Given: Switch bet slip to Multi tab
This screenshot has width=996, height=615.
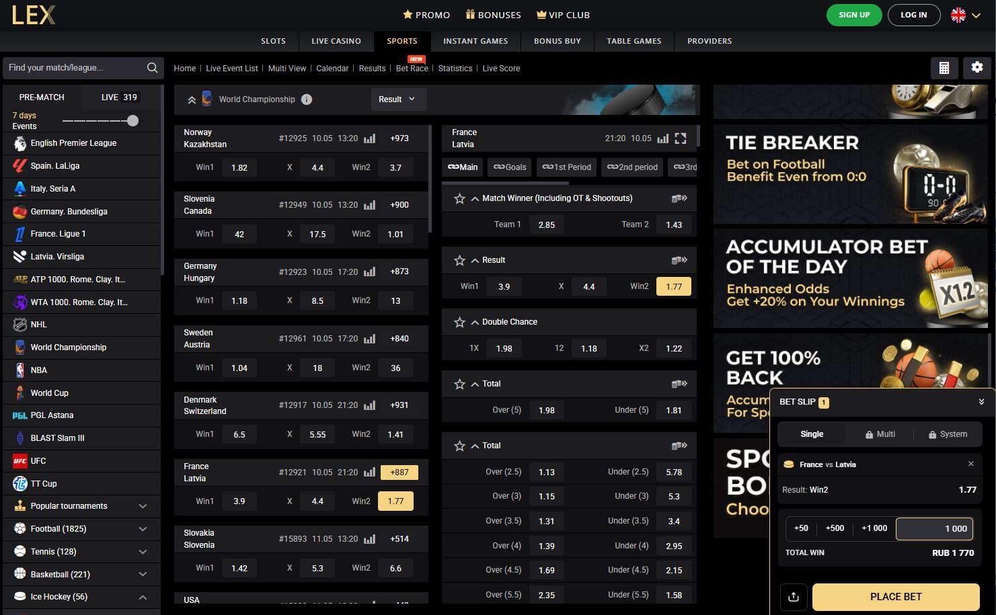Looking at the screenshot, I should pos(880,434).
